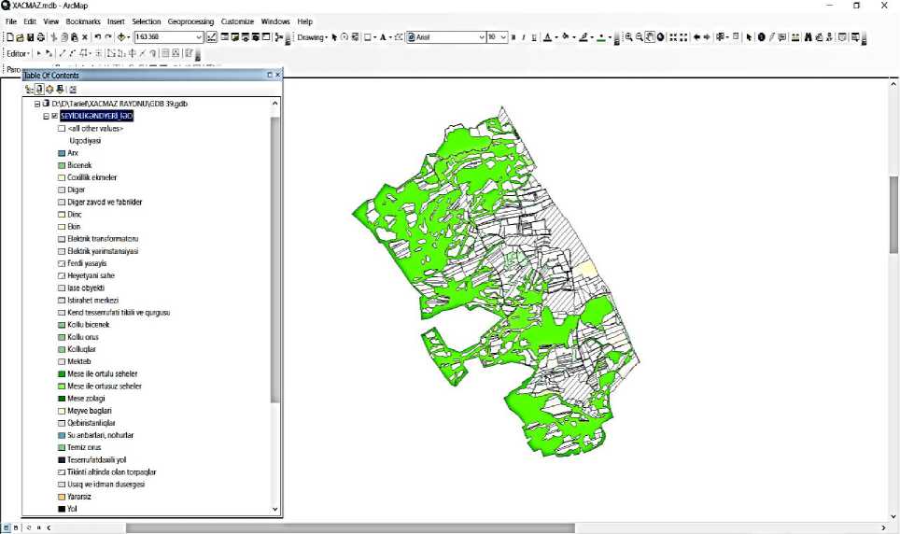This screenshot has width=900, height=534.
Task: Click the Print icon in toolbar
Action: 41,37
